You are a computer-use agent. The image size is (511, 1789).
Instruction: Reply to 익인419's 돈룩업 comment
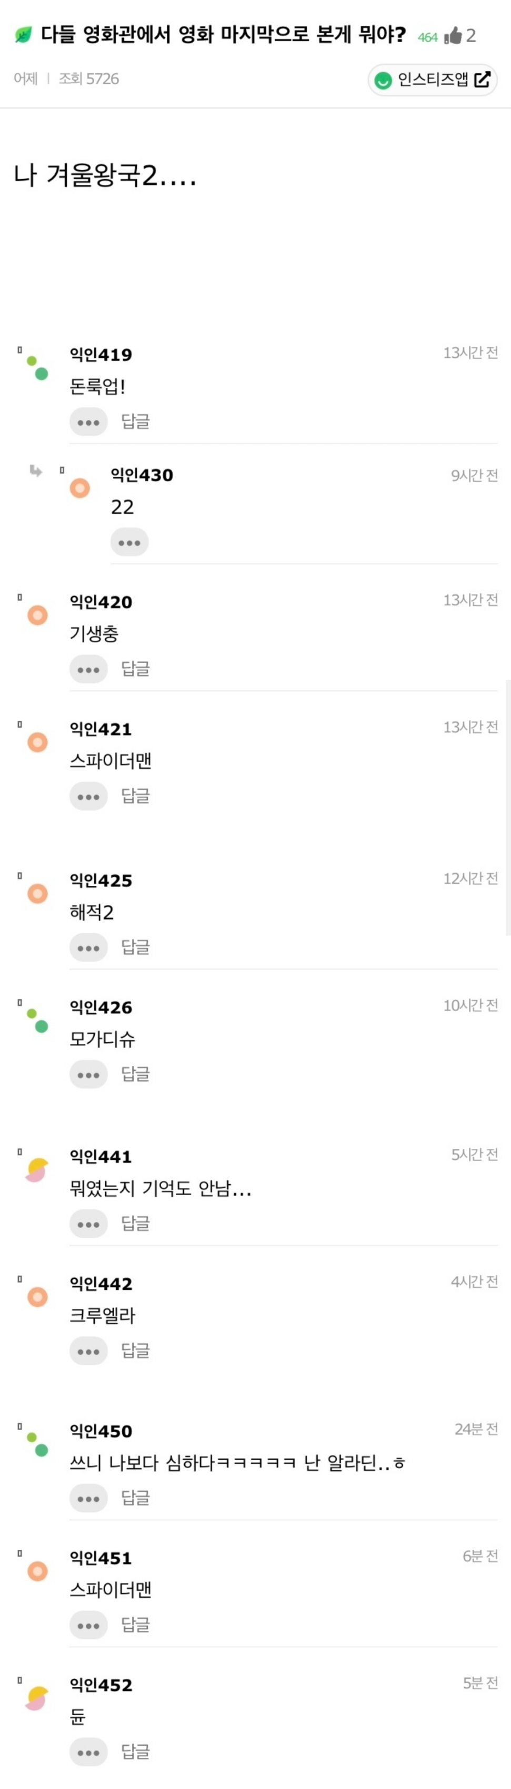pos(135,422)
